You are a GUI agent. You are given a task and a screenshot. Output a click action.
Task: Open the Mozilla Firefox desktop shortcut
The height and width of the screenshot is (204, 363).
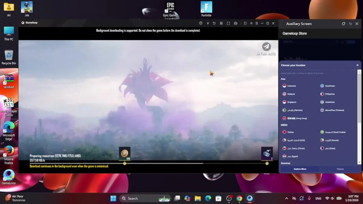pos(9,155)
